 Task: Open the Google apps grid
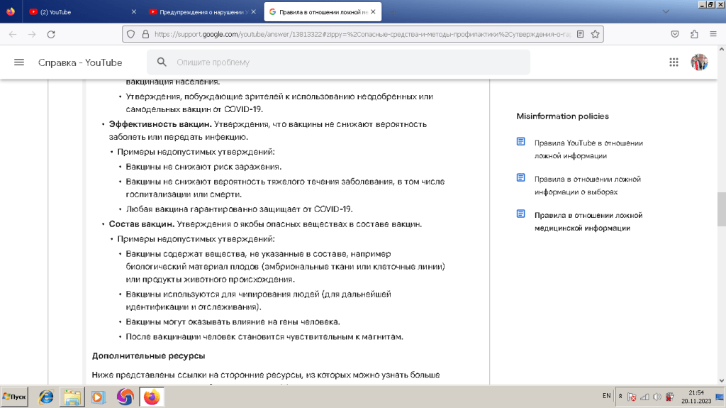[x=674, y=62]
